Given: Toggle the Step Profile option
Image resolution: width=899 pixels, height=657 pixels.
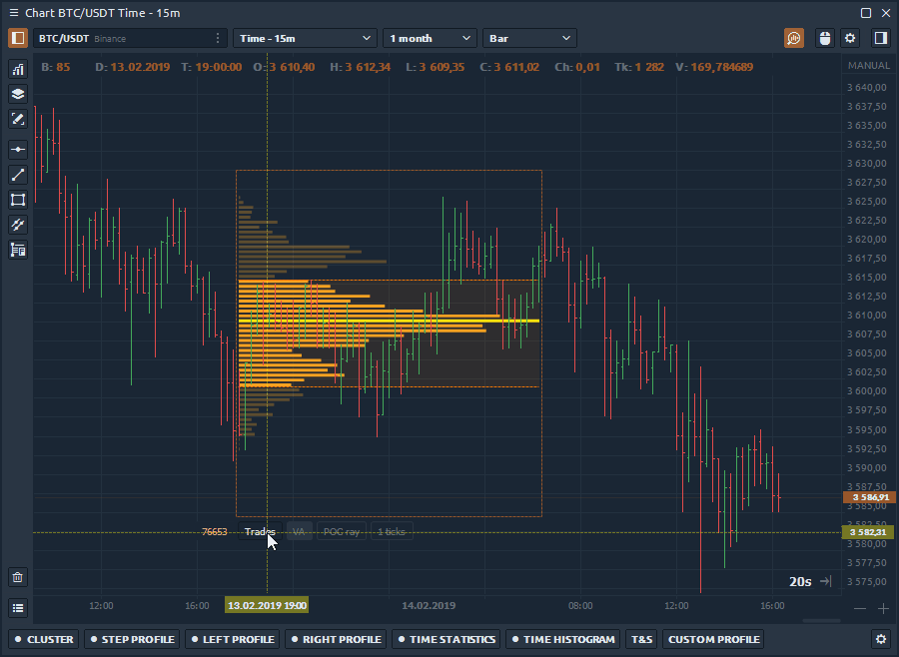Looking at the screenshot, I should (132, 639).
